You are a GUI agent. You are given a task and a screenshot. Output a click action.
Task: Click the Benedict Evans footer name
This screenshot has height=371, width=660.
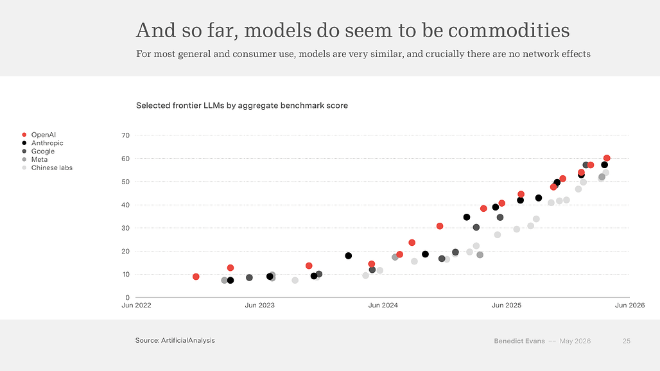tap(519, 341)
